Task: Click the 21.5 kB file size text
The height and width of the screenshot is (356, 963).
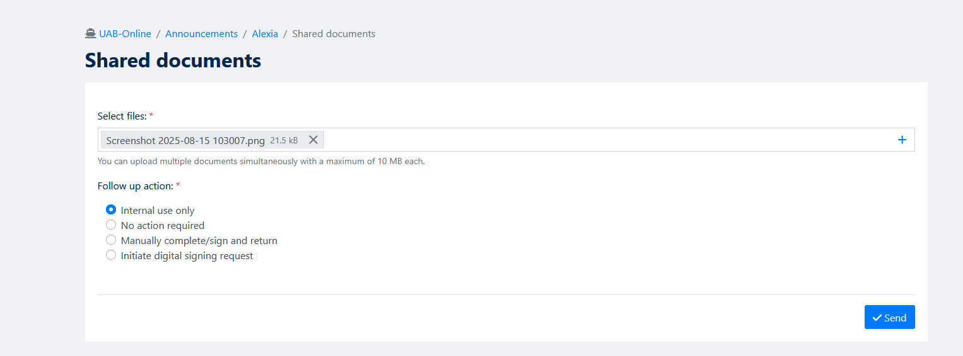Action: click(284, 140)
